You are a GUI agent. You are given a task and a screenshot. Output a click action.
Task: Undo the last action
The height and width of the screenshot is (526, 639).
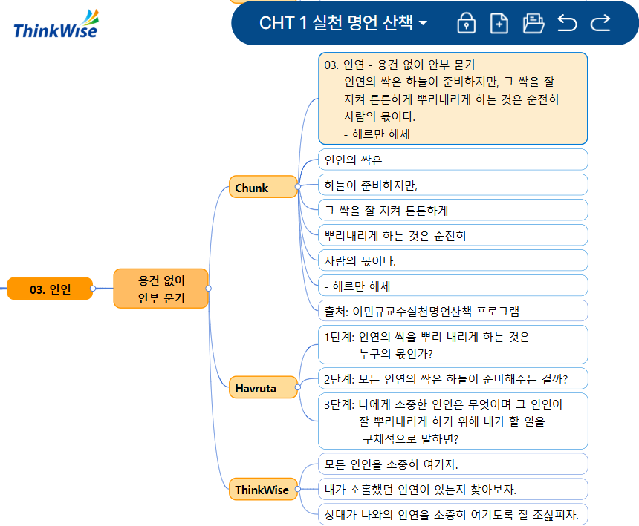click(567, 24)
